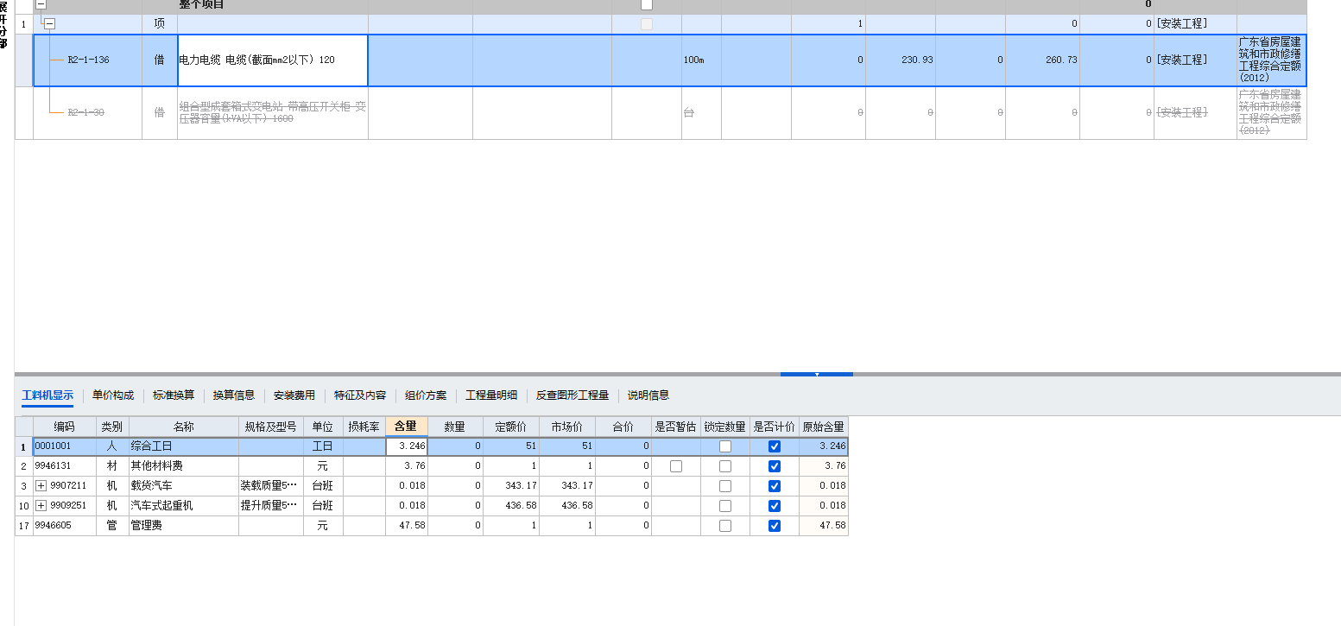Open the 特征及内容 tab
The height and width of the screenshot is (626, 1341).
360,395
